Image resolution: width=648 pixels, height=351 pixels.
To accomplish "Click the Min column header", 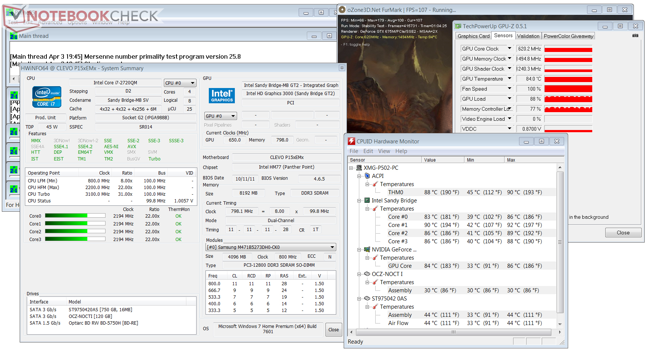I will click(x=485, y=160).
